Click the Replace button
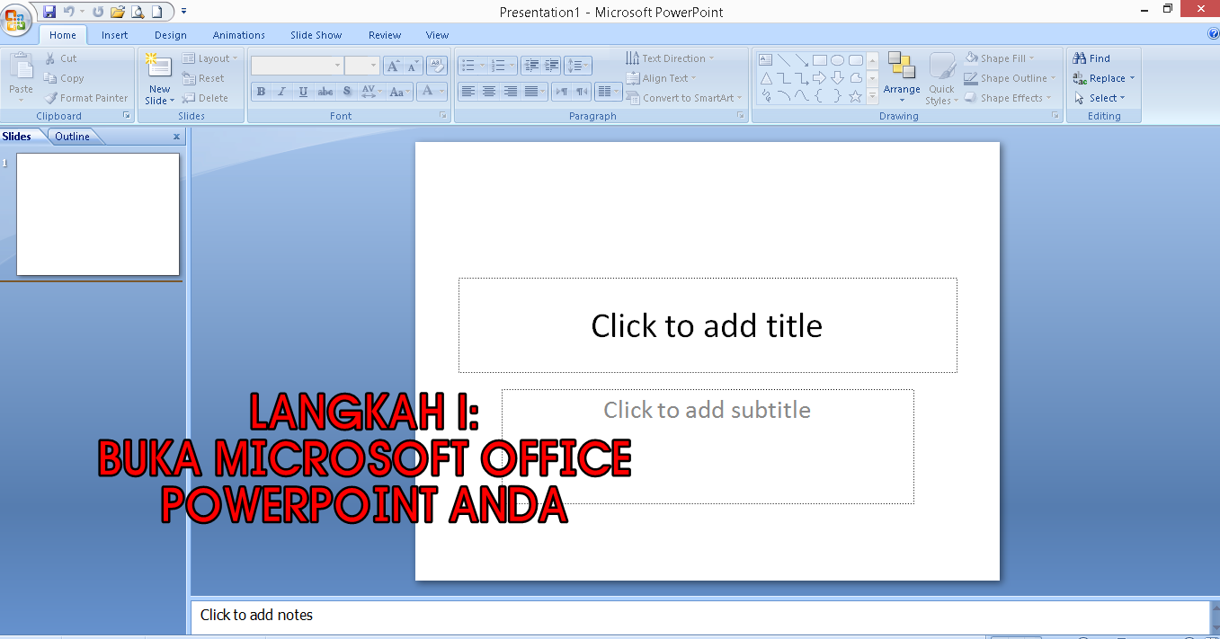Image resolution: width=1220 pixels, height=639 pixels. pos(1104,78)
